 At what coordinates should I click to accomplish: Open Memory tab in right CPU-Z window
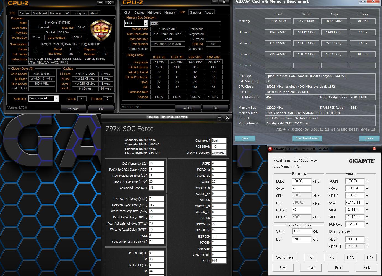click(170, 12)
